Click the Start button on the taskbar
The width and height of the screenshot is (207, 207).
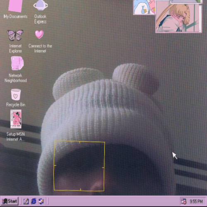click(x=10, y=201)
